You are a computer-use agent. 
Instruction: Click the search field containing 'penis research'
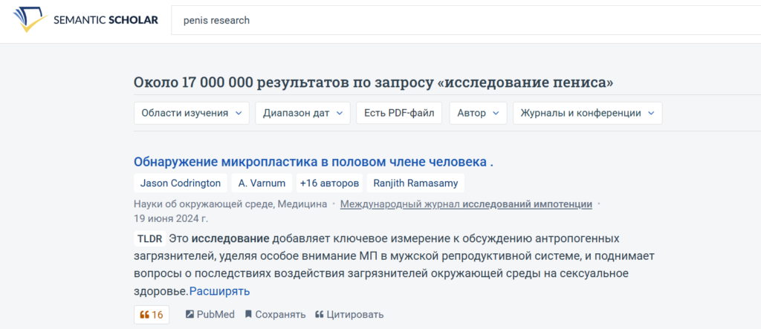pos(466,20)
